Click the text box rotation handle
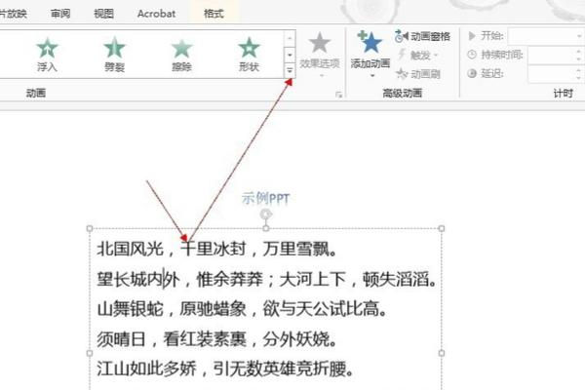Image resolution: width=585 pixels, height=390 pixels. [x=265, y=214]
